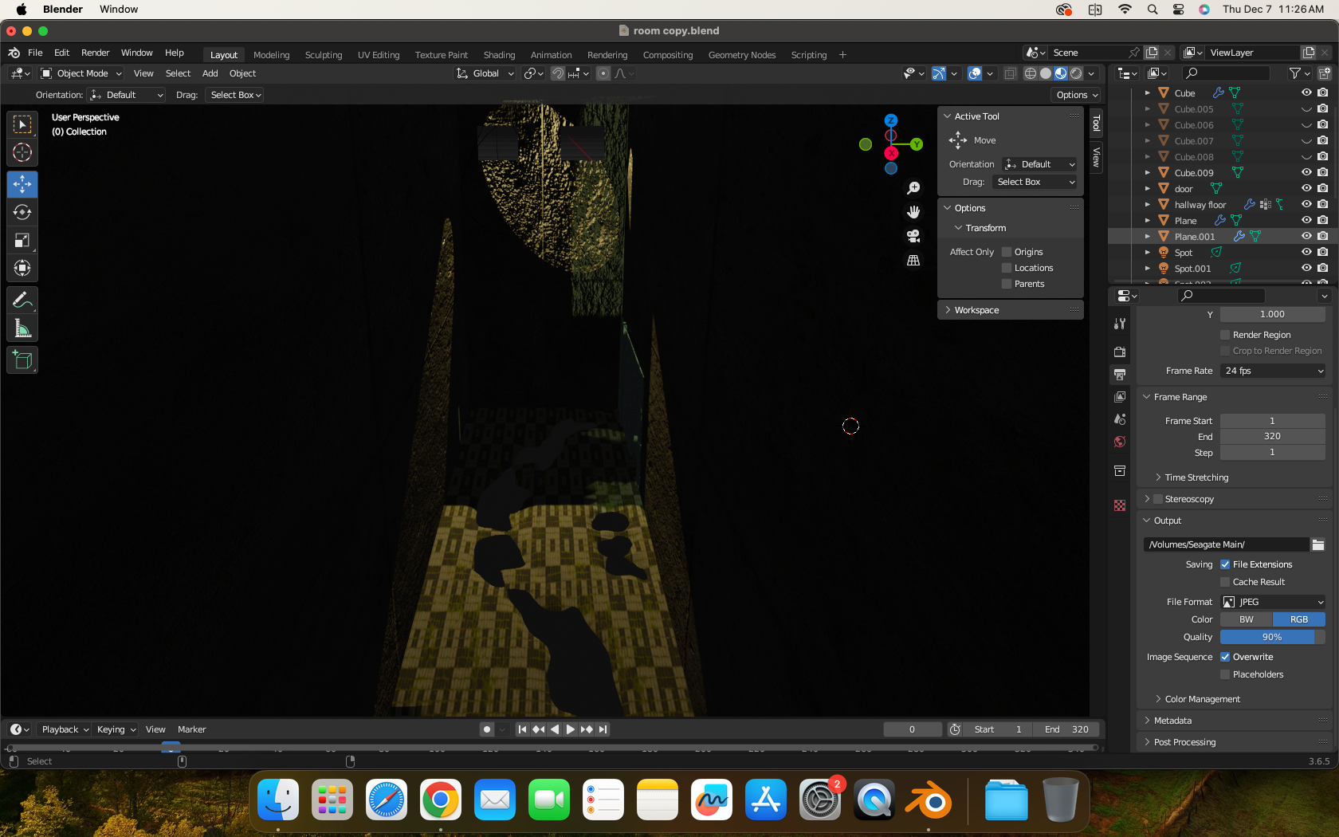Screen dimensions: 1339x837
Task: Select the Cursor tool
Action: [22, 152]
